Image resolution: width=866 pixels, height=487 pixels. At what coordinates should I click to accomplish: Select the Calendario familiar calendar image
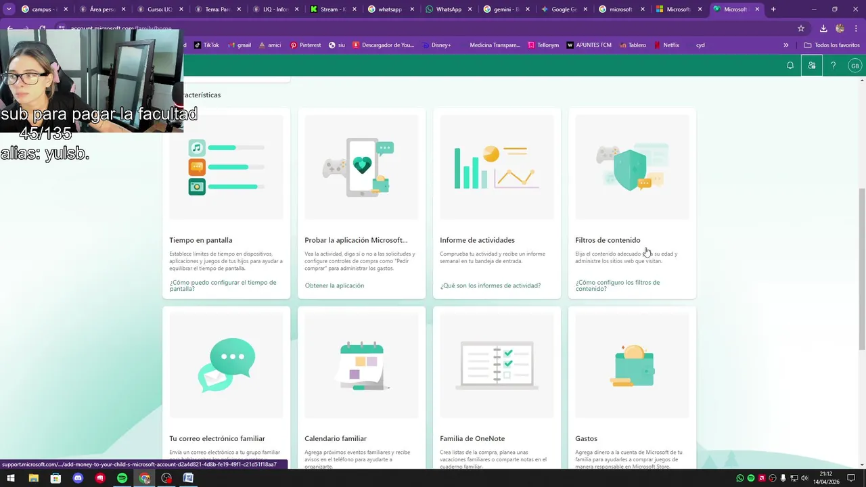tap(362, 365)
